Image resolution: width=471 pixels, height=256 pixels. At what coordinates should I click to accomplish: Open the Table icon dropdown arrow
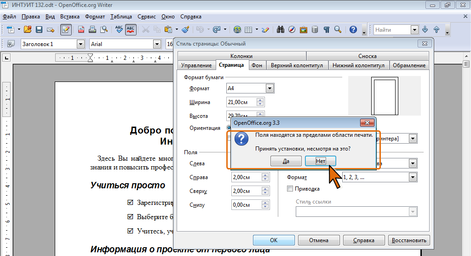pos(257,29)
